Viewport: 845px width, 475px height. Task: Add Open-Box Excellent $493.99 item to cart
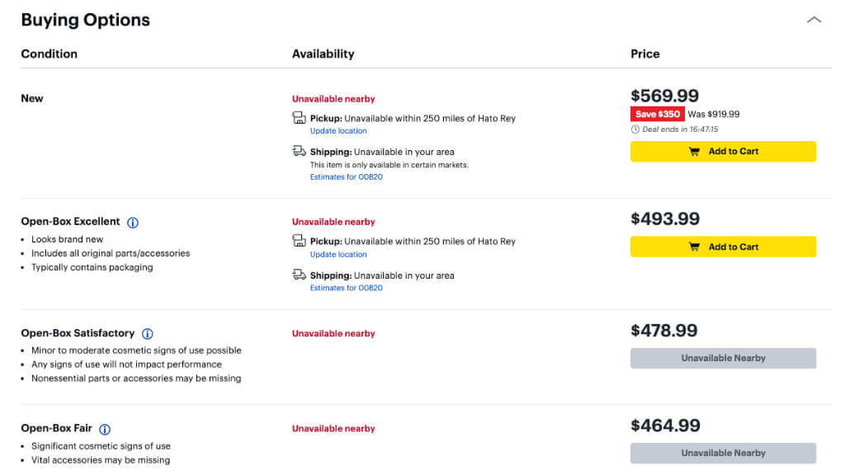pyautogui.click(x=723, y=247)
